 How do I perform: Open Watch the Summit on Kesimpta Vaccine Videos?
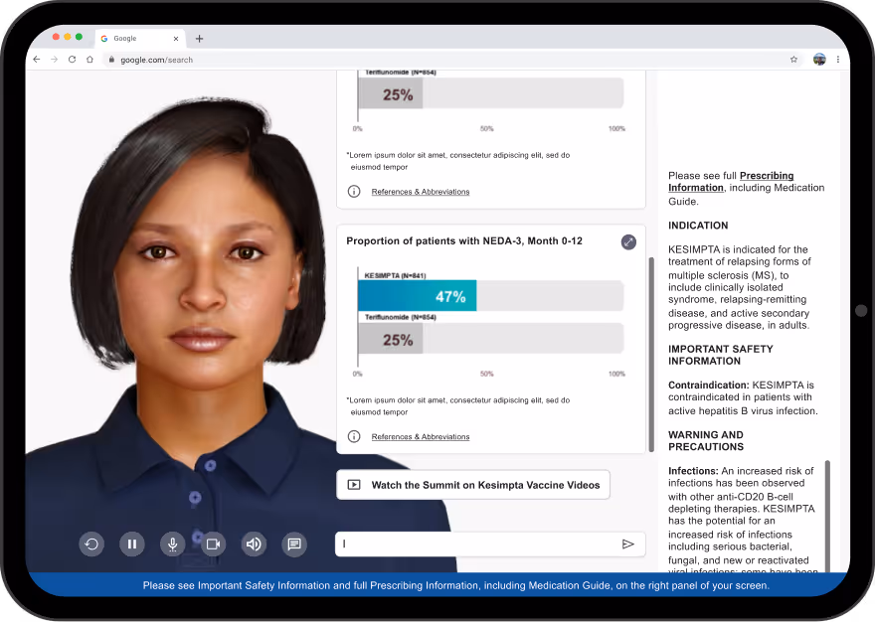click(473, 485)
